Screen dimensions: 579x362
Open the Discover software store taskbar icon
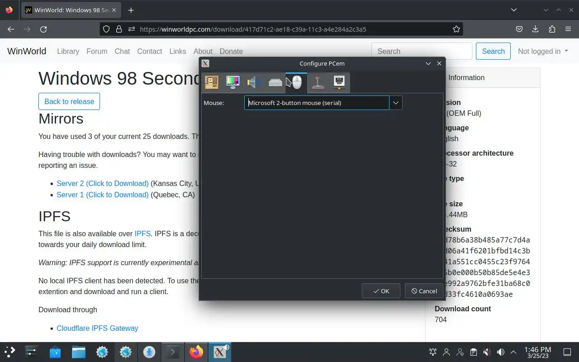pyautogui.click(x=55, y=352)
